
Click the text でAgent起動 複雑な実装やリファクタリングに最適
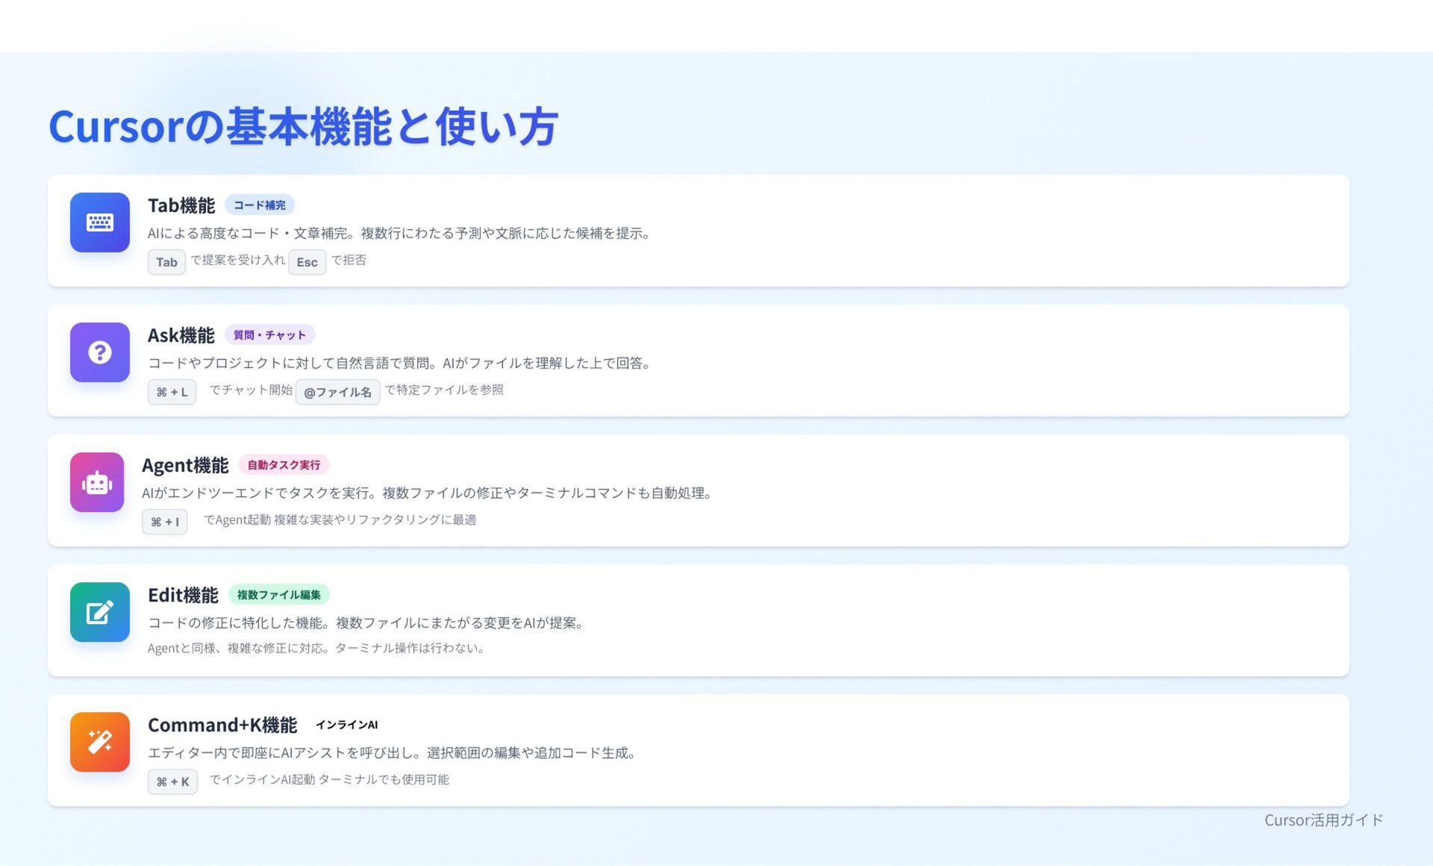click(x=340, y=520)
